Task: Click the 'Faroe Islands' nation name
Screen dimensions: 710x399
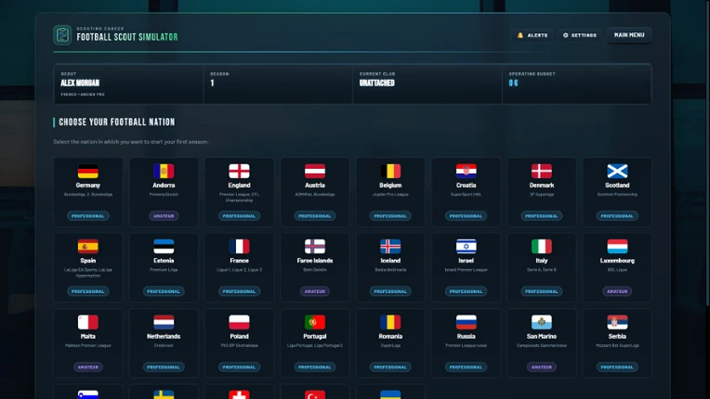Action: click(x=315, y=261)
